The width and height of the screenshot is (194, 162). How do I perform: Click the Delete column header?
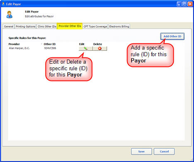coord(98,44)
